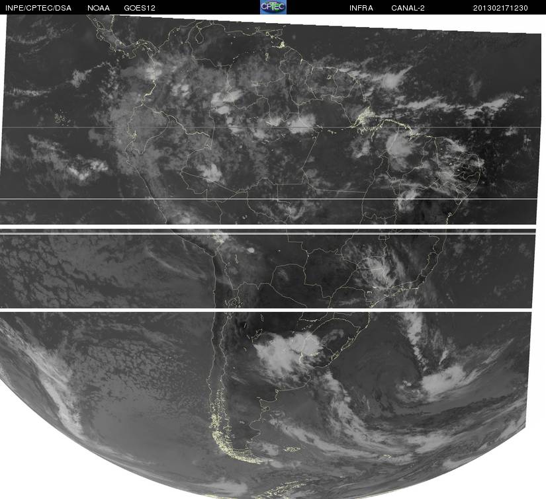Screen dimensions: 546x499
Task: Click the CPTEC logo in the header
Action: coord(273,7)
